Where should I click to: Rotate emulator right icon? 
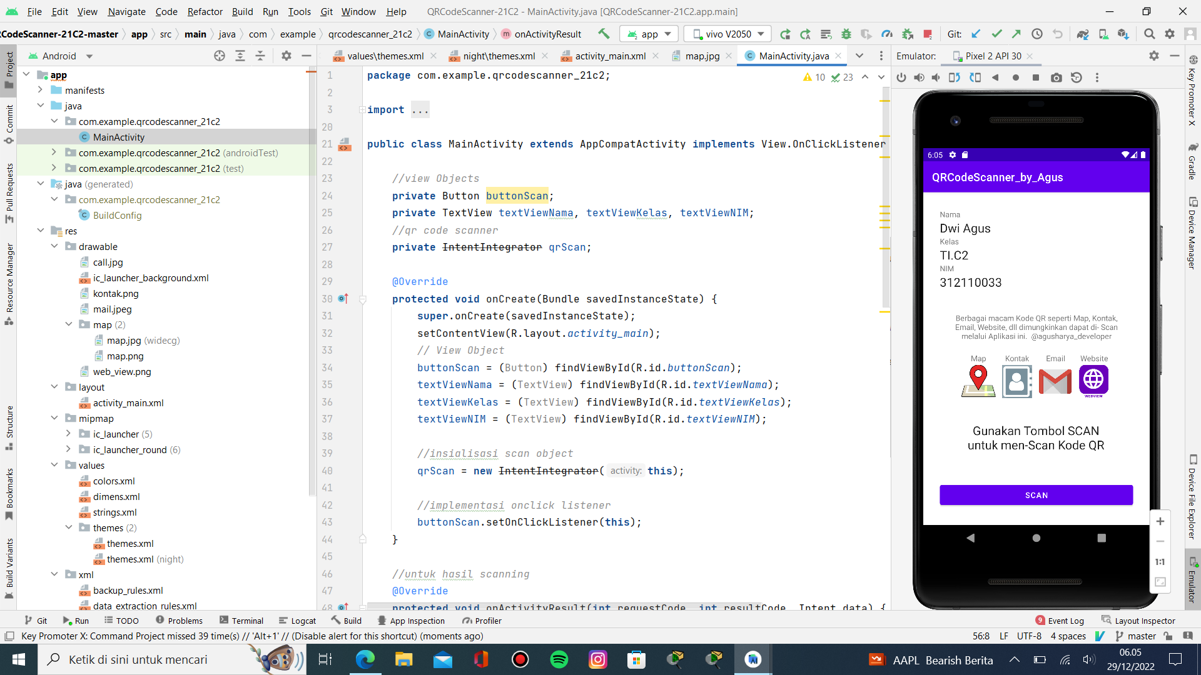point(975,77)
